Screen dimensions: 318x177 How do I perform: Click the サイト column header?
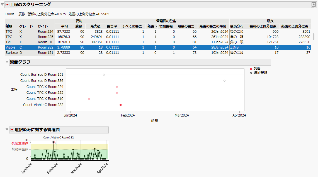[x=43, y=26]
